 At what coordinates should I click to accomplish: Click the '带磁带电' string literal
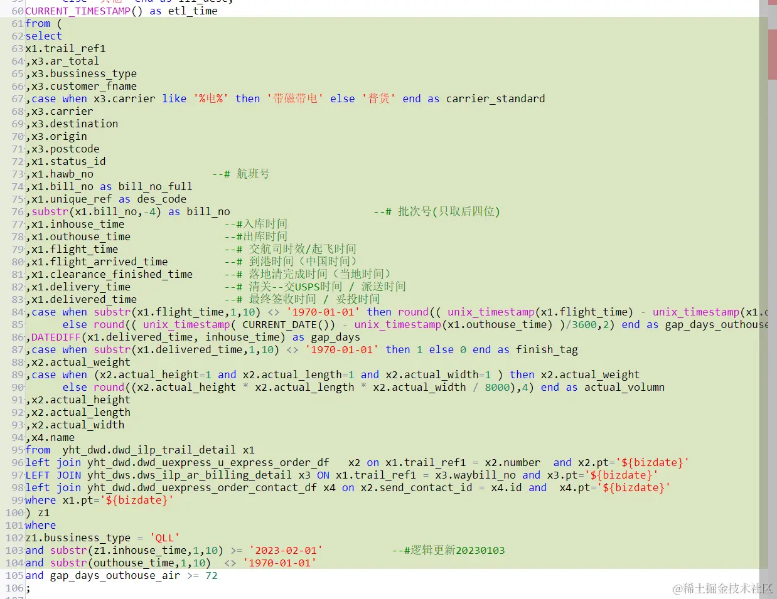(x=295, y=98)
